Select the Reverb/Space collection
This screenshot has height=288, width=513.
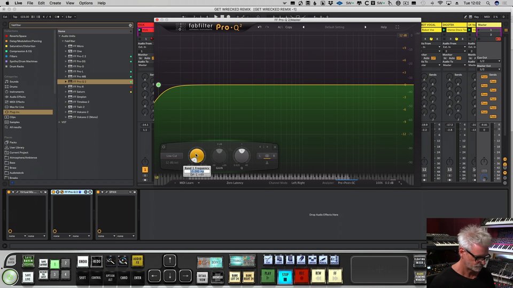click(x=18, y=36)
